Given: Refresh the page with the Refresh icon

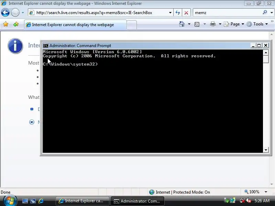Looking at the screenshot, I should coord(178,13).
